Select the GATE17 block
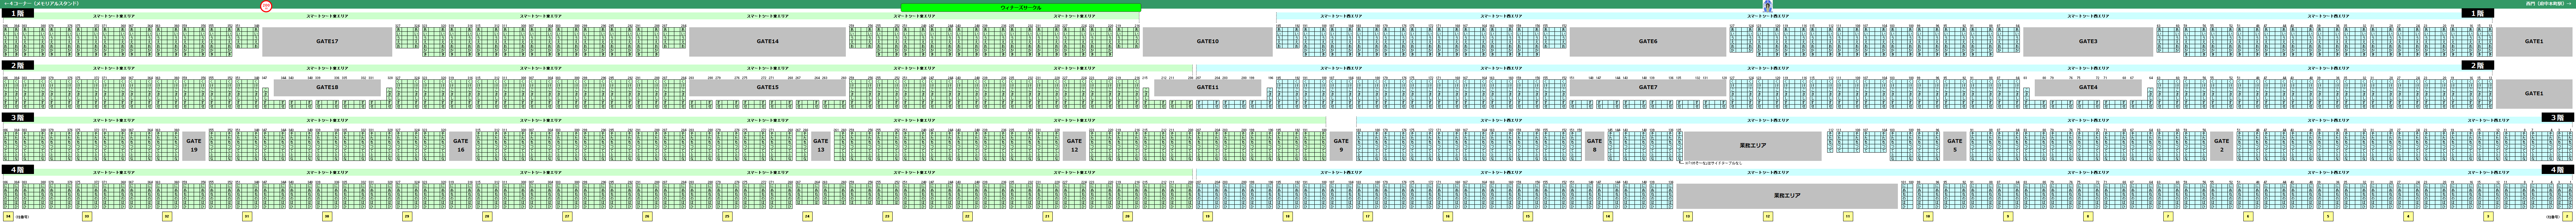 [x=327, y=42]
